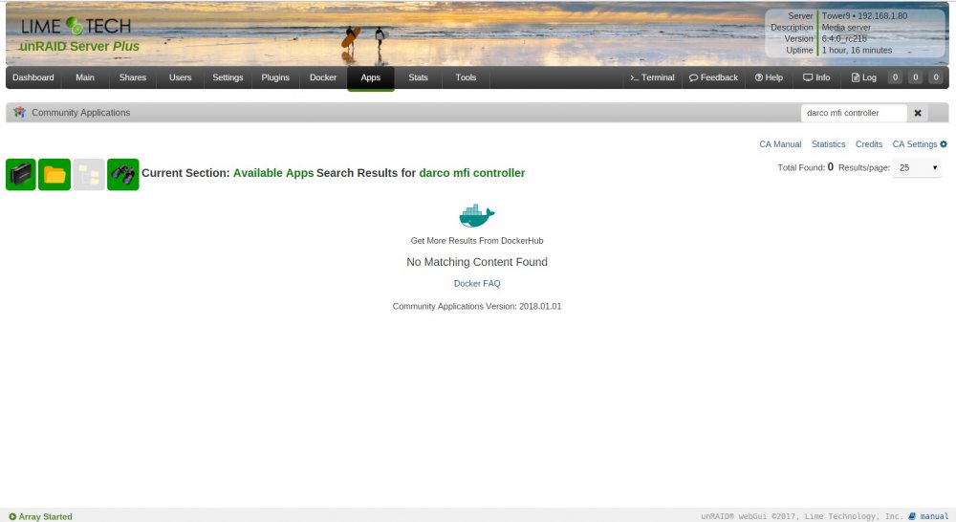The height and width of the screenshot is (522, 956).
Task: Open the system Info popup
Action: click(x=816, y=77)
